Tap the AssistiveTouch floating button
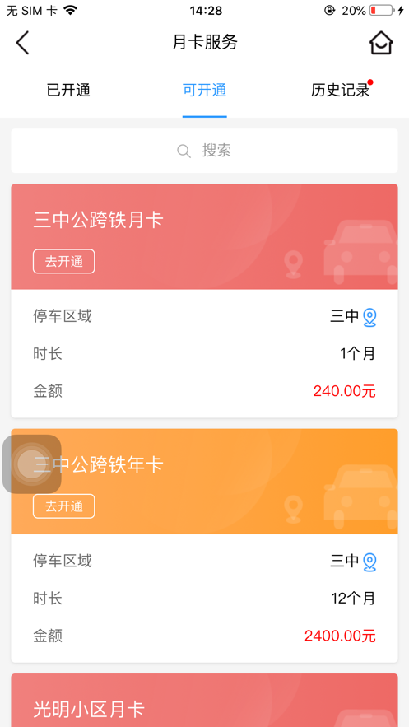This screenshot has height=727, width=409. click(32, 464)
